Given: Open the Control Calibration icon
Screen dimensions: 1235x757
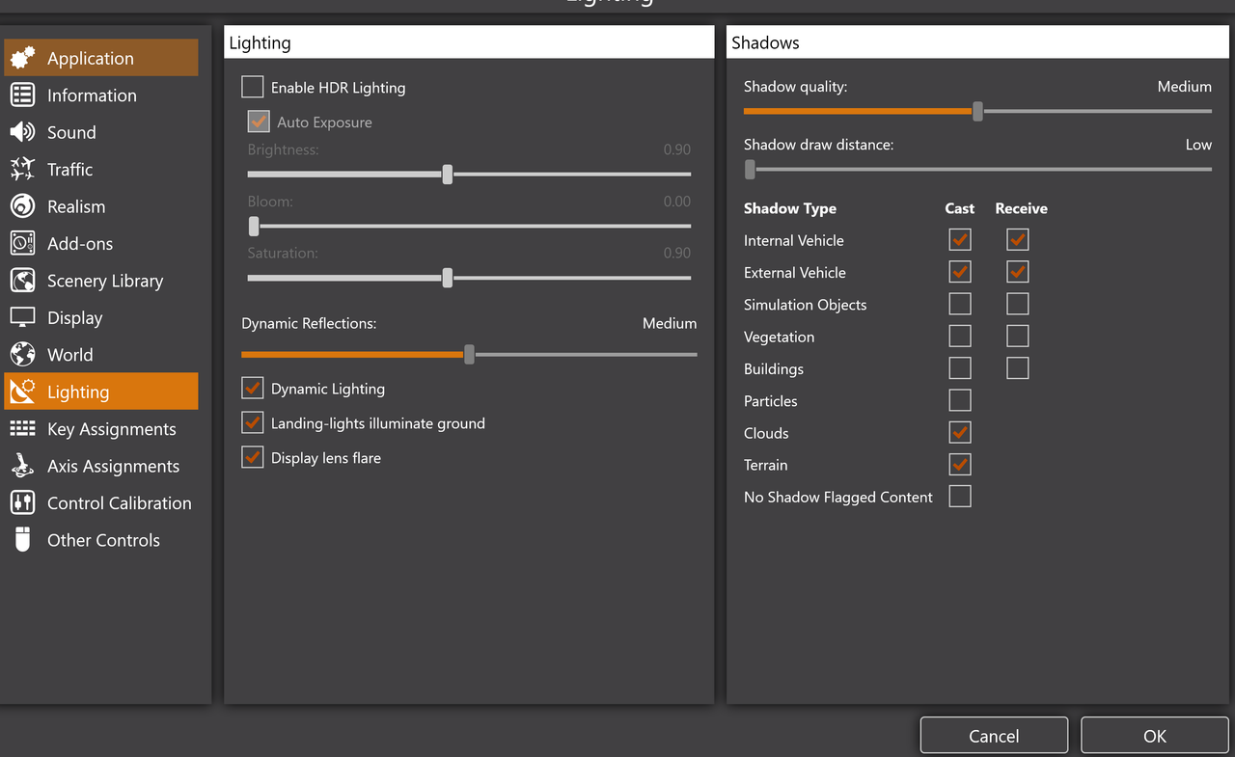Looking at the screenshot, I should tap(22, 503).
